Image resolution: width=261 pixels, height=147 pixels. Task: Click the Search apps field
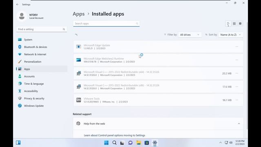(x=106, y=24)
